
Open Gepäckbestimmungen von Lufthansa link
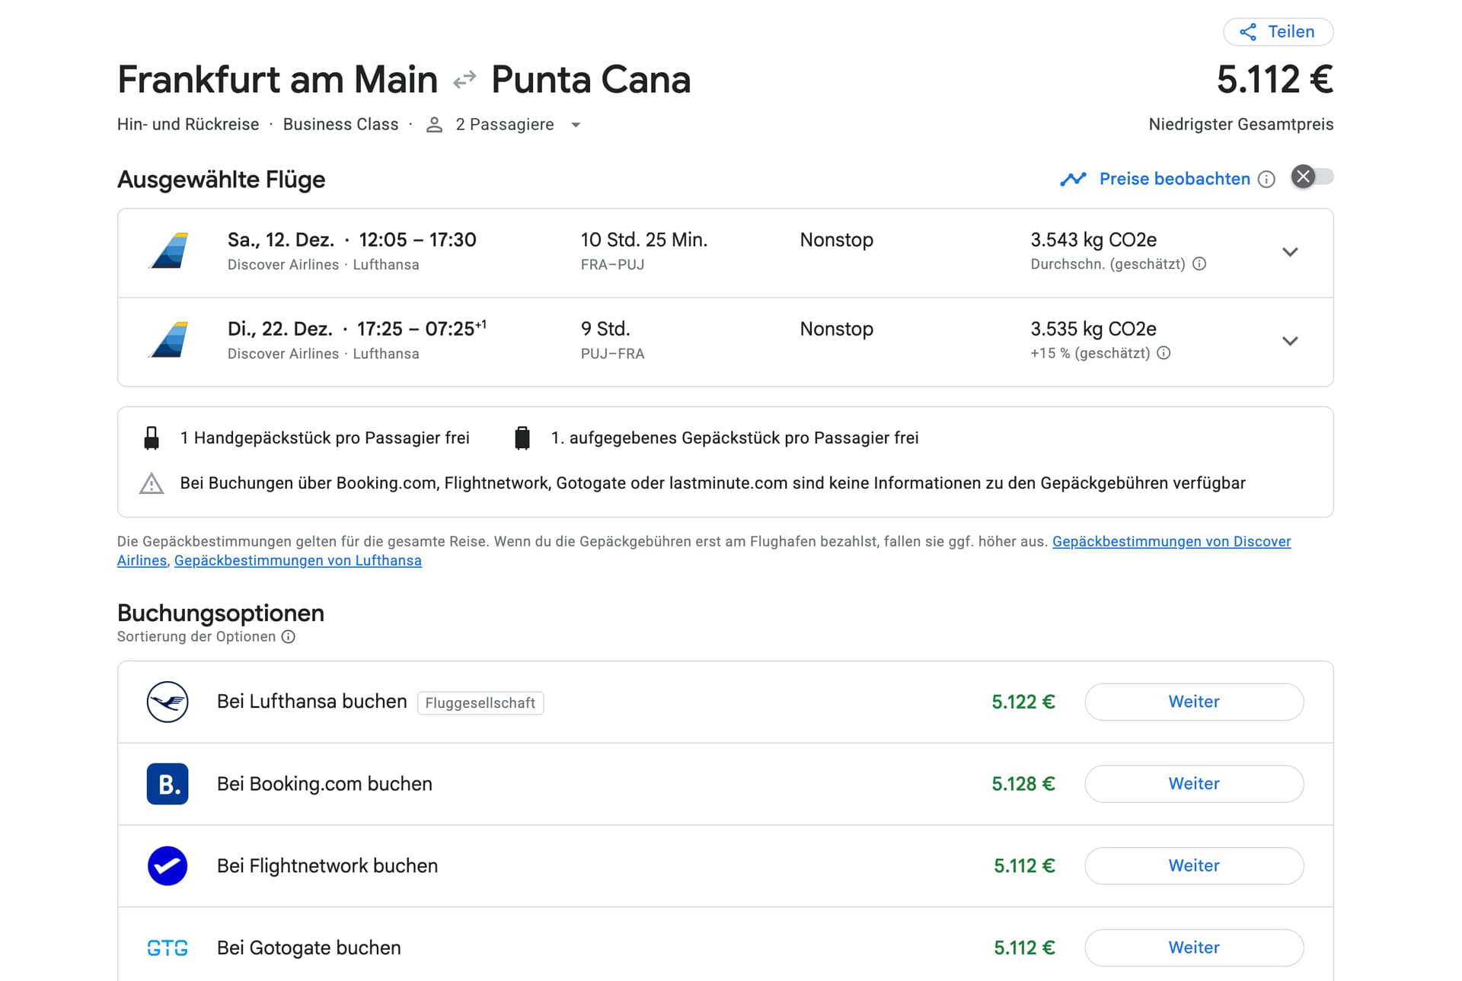298,561
